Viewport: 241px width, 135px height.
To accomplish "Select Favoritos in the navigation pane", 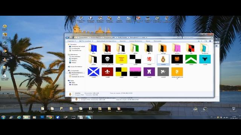I will [73, 44].
